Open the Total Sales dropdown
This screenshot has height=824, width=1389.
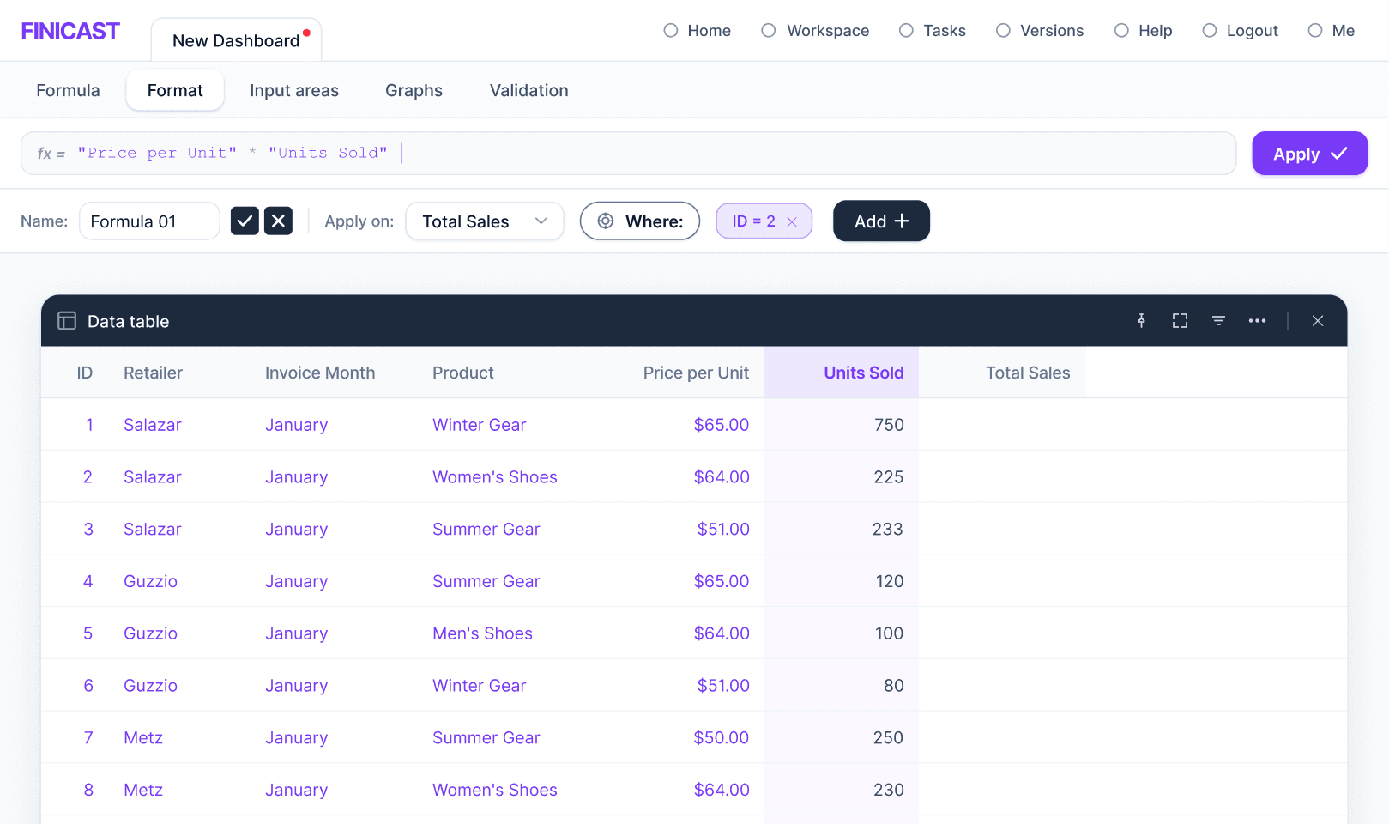tap(485, 221)
